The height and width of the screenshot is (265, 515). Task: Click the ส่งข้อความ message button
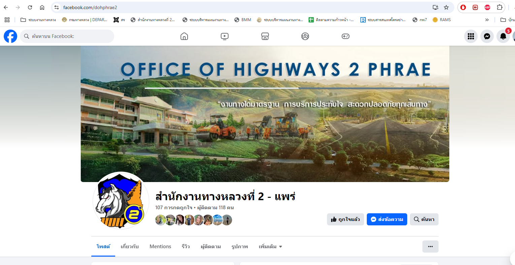387,219
